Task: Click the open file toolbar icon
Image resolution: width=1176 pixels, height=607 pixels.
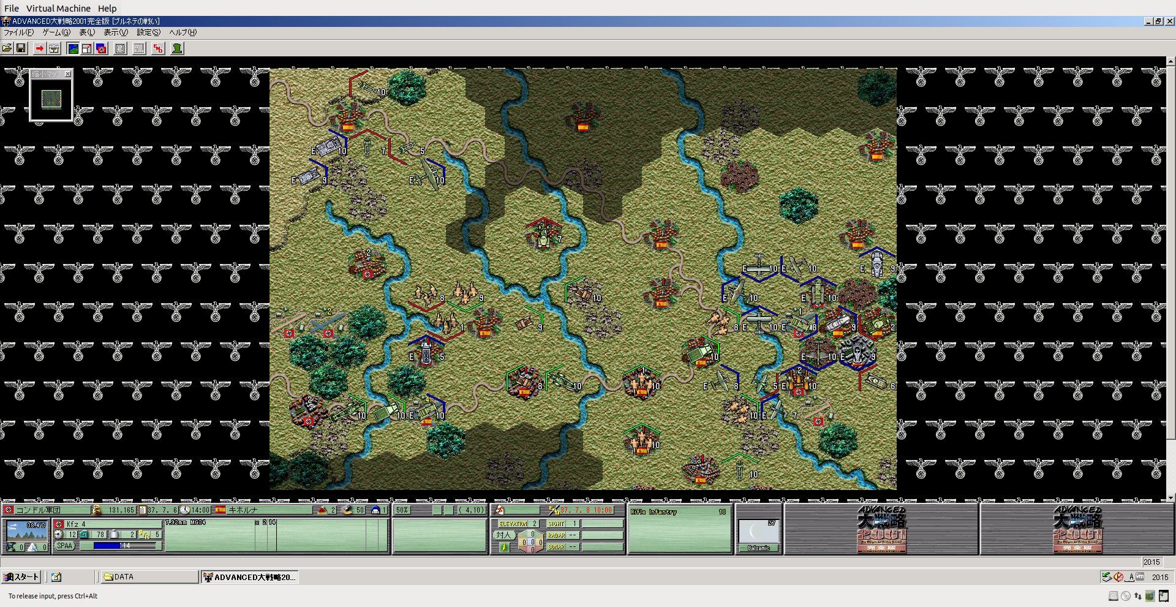Action: [x=7, y=48]
